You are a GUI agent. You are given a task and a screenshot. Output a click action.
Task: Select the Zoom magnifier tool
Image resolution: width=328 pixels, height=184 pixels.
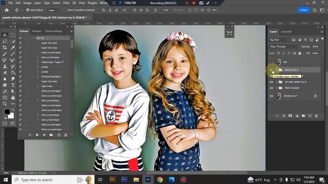5,104
